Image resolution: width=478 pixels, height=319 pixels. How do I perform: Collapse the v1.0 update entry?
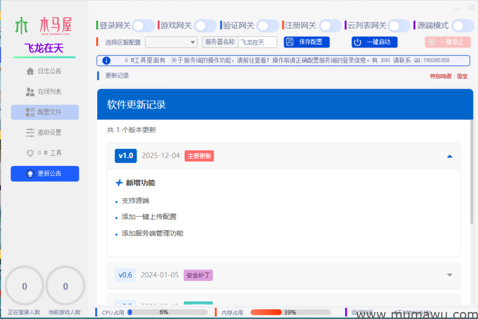coord(450,156)
